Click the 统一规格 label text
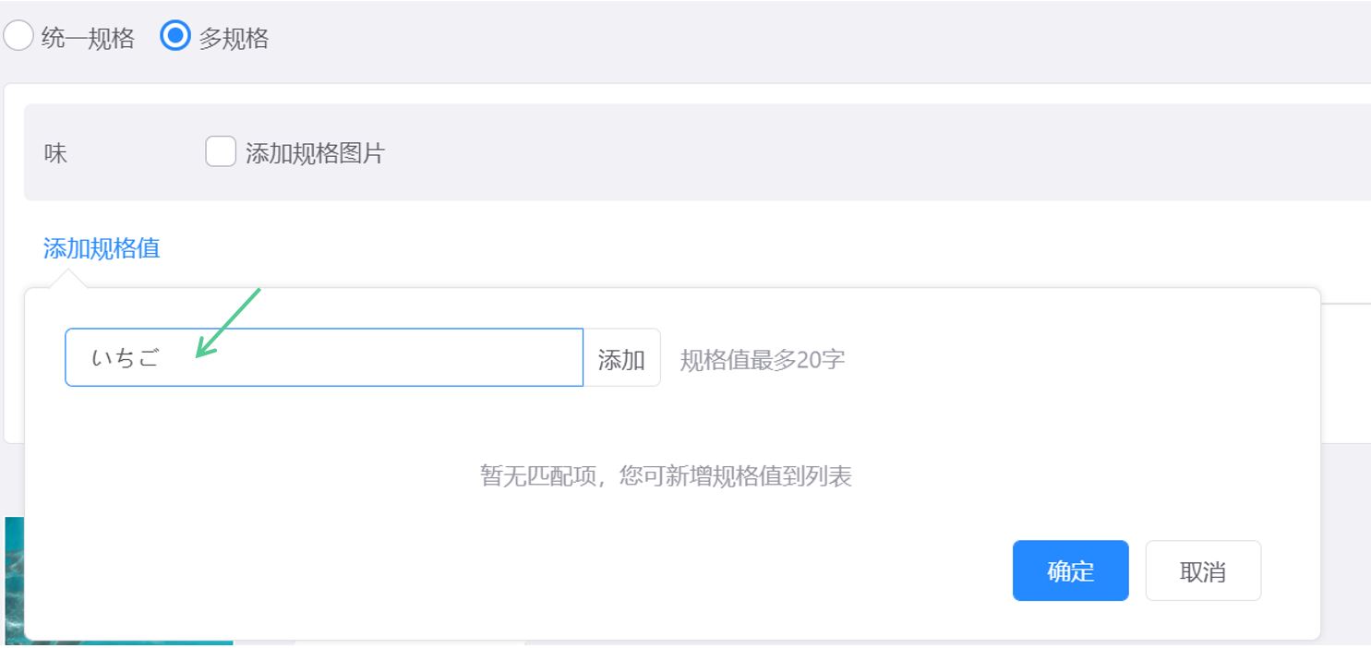Screen dimensions: 1371x648 click(88, 38)
